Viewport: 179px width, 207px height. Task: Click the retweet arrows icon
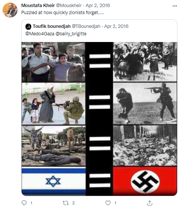66,203
